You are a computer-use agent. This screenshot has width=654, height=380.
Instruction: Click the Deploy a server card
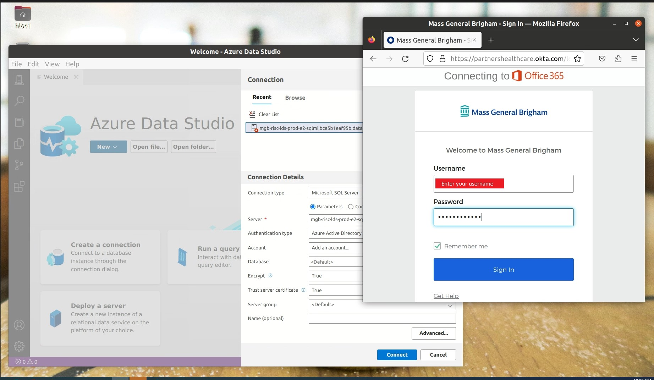(x=100, y=318)
